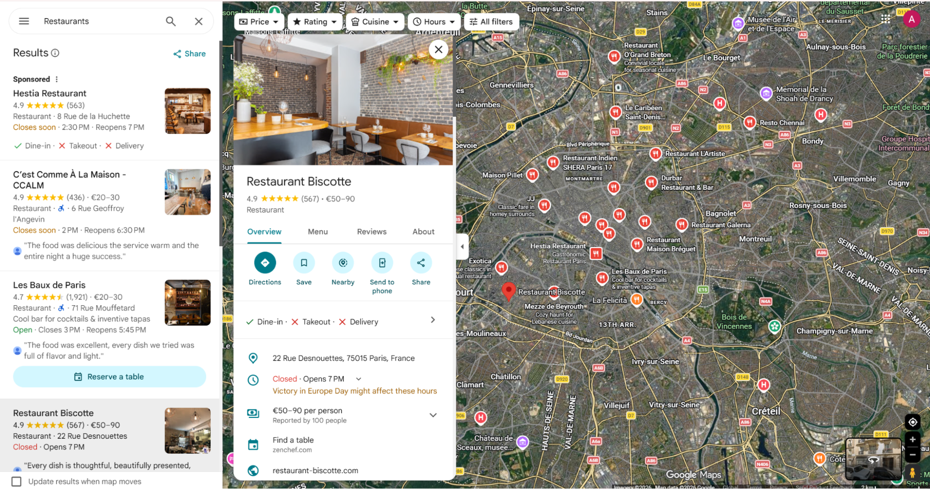The image size is (930, 489).
Task: Switch to the Menu tab
Action: 318,232
